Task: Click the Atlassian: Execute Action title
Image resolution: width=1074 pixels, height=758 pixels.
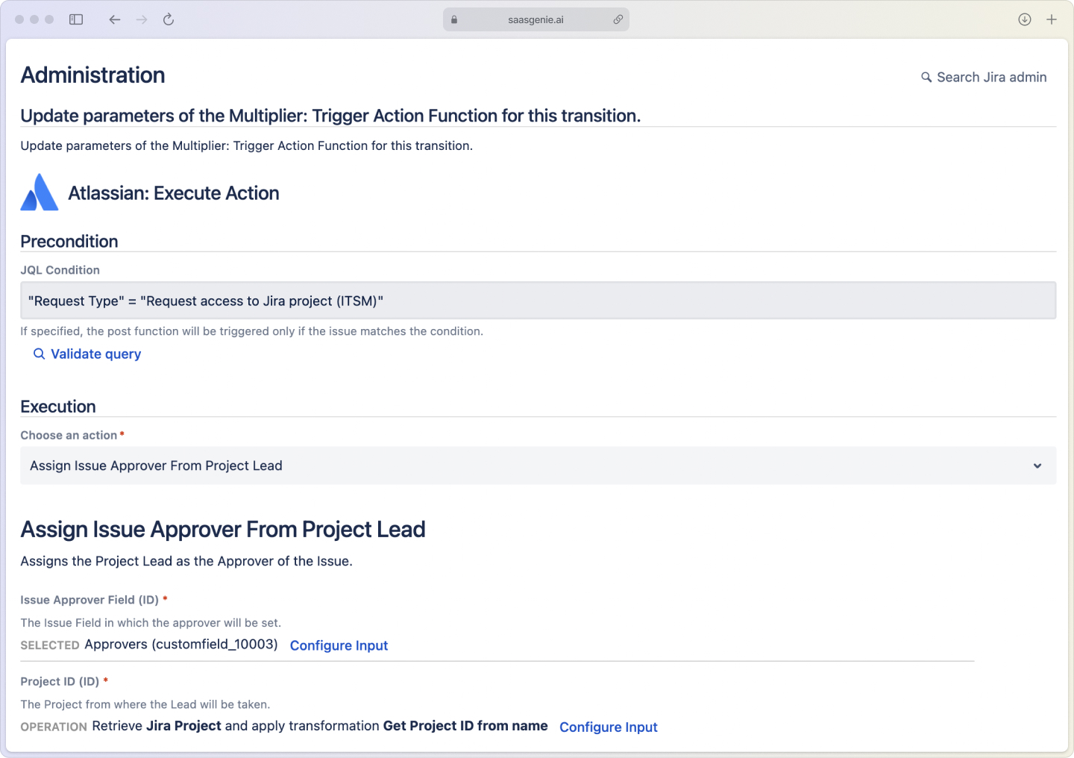Action: click(174, 193)
